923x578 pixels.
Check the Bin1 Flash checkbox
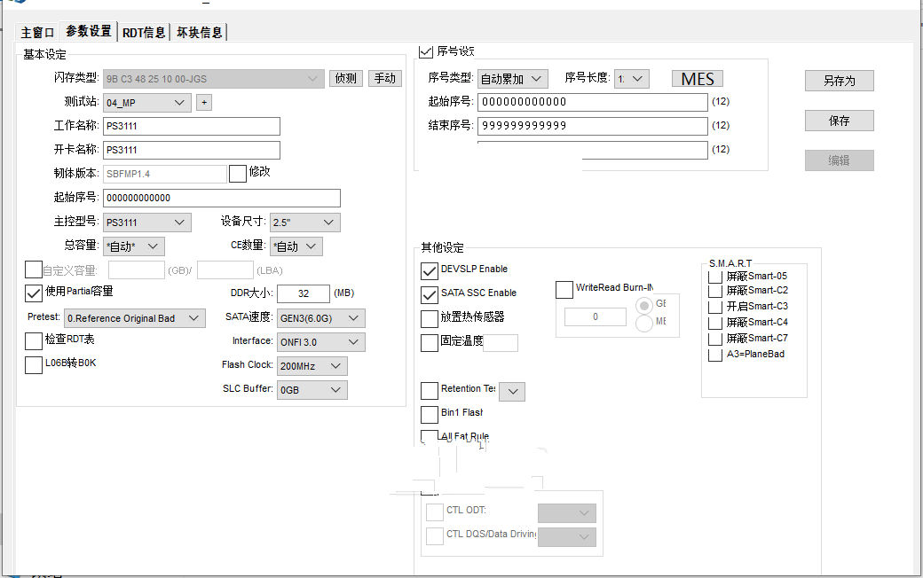[430, 415]
